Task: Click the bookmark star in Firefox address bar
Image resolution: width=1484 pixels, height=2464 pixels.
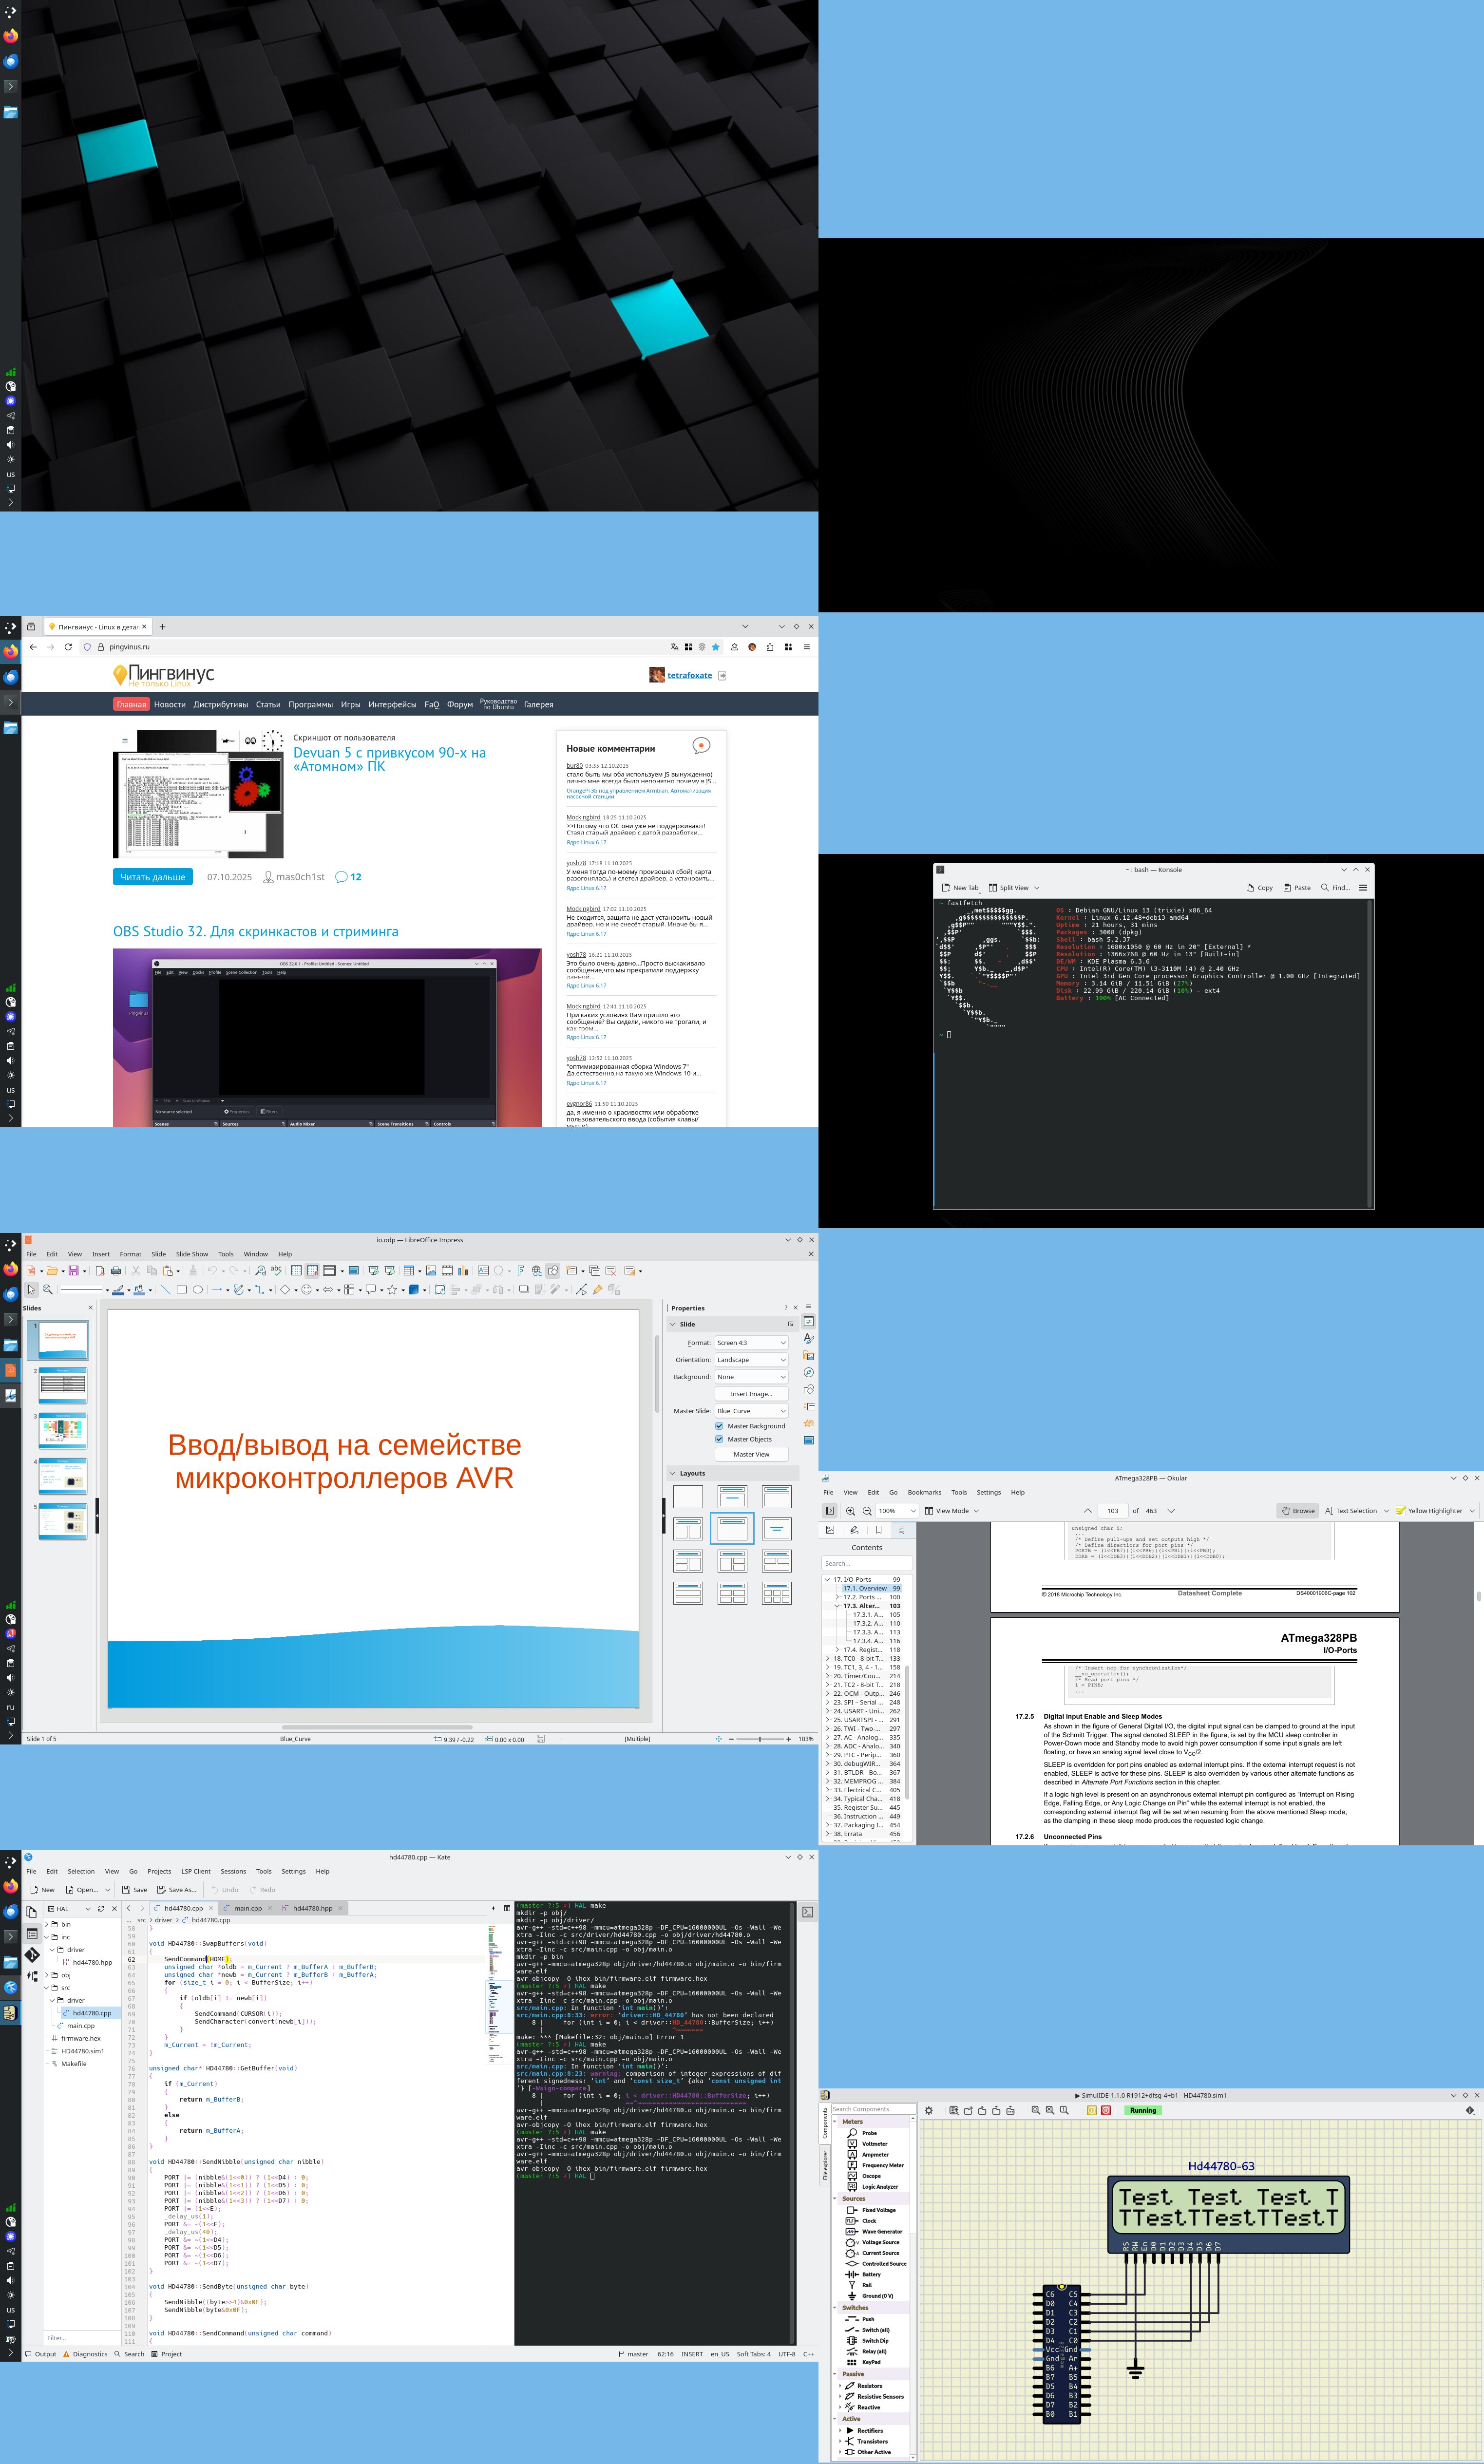Action: click(x=715, y=647)
